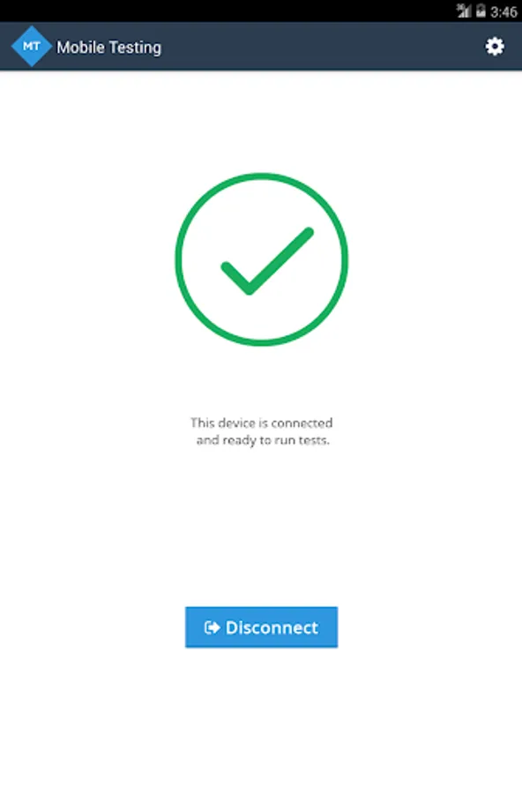522x794 pixels.
Task: Open settings via the gear icon
Action: 495,47
